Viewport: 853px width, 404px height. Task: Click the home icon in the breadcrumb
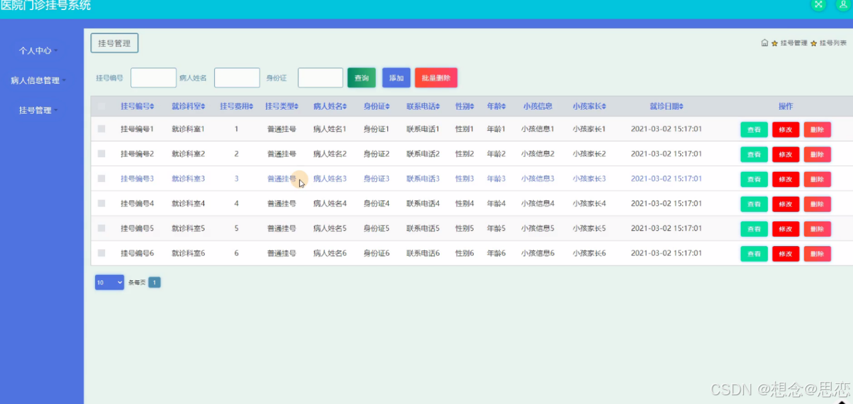coord(765,43)
